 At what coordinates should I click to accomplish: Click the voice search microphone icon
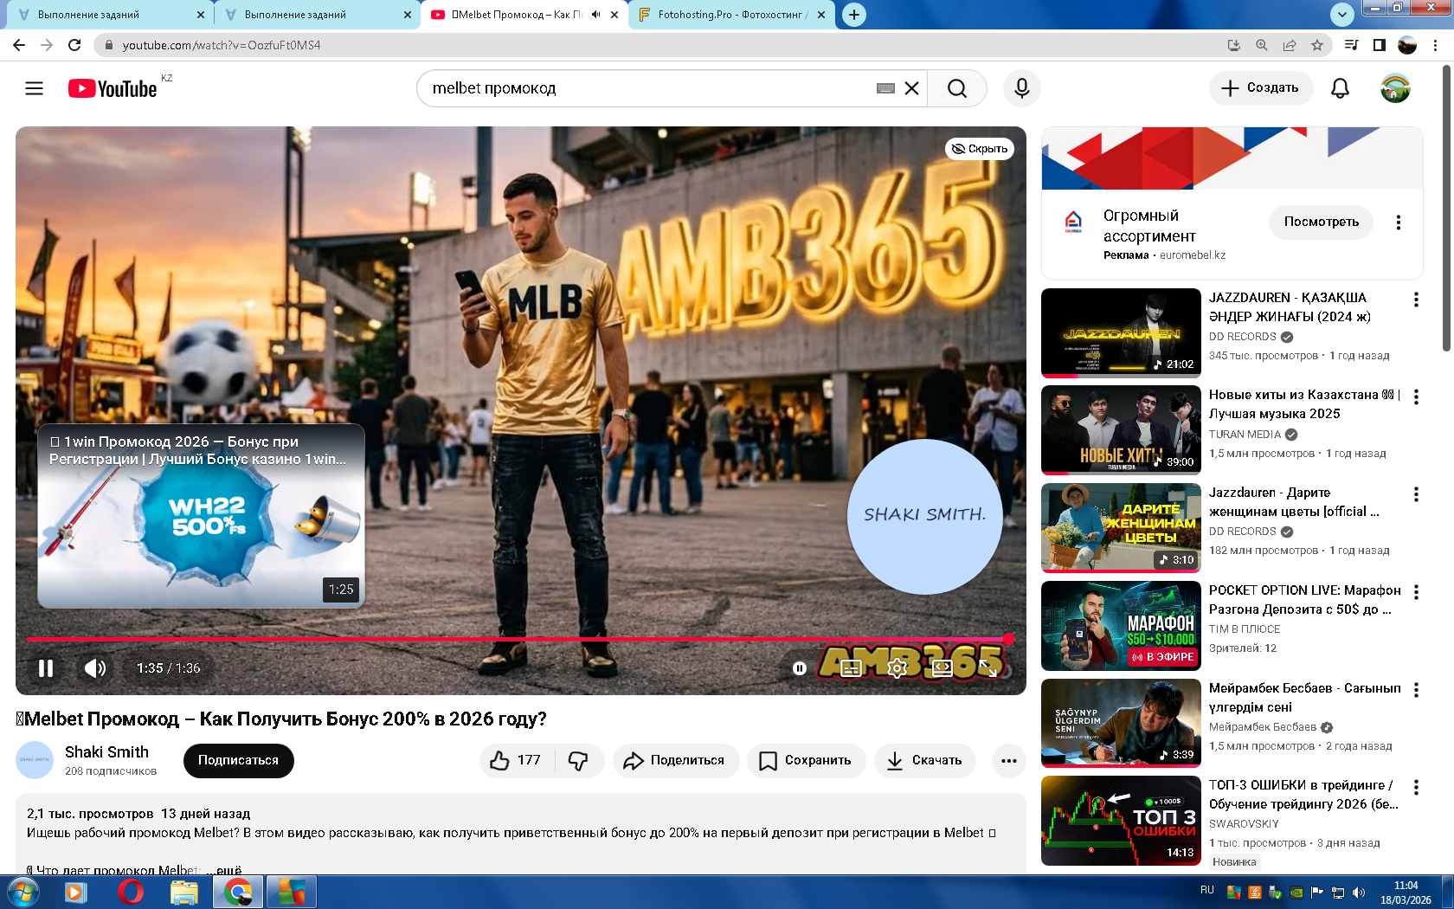click(1021, 88)
